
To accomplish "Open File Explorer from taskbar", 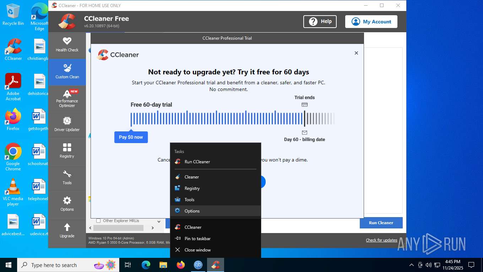I will [x=163, y=265].
